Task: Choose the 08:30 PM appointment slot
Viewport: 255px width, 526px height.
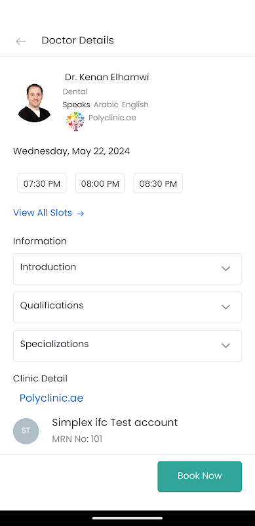Action: coord(158,183)
